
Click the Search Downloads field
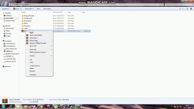point(178,5)
